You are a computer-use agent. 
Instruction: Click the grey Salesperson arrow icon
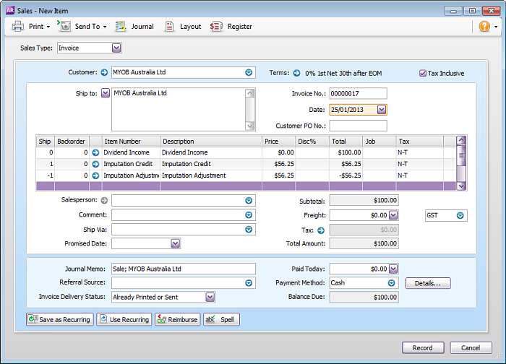[104, 200]
